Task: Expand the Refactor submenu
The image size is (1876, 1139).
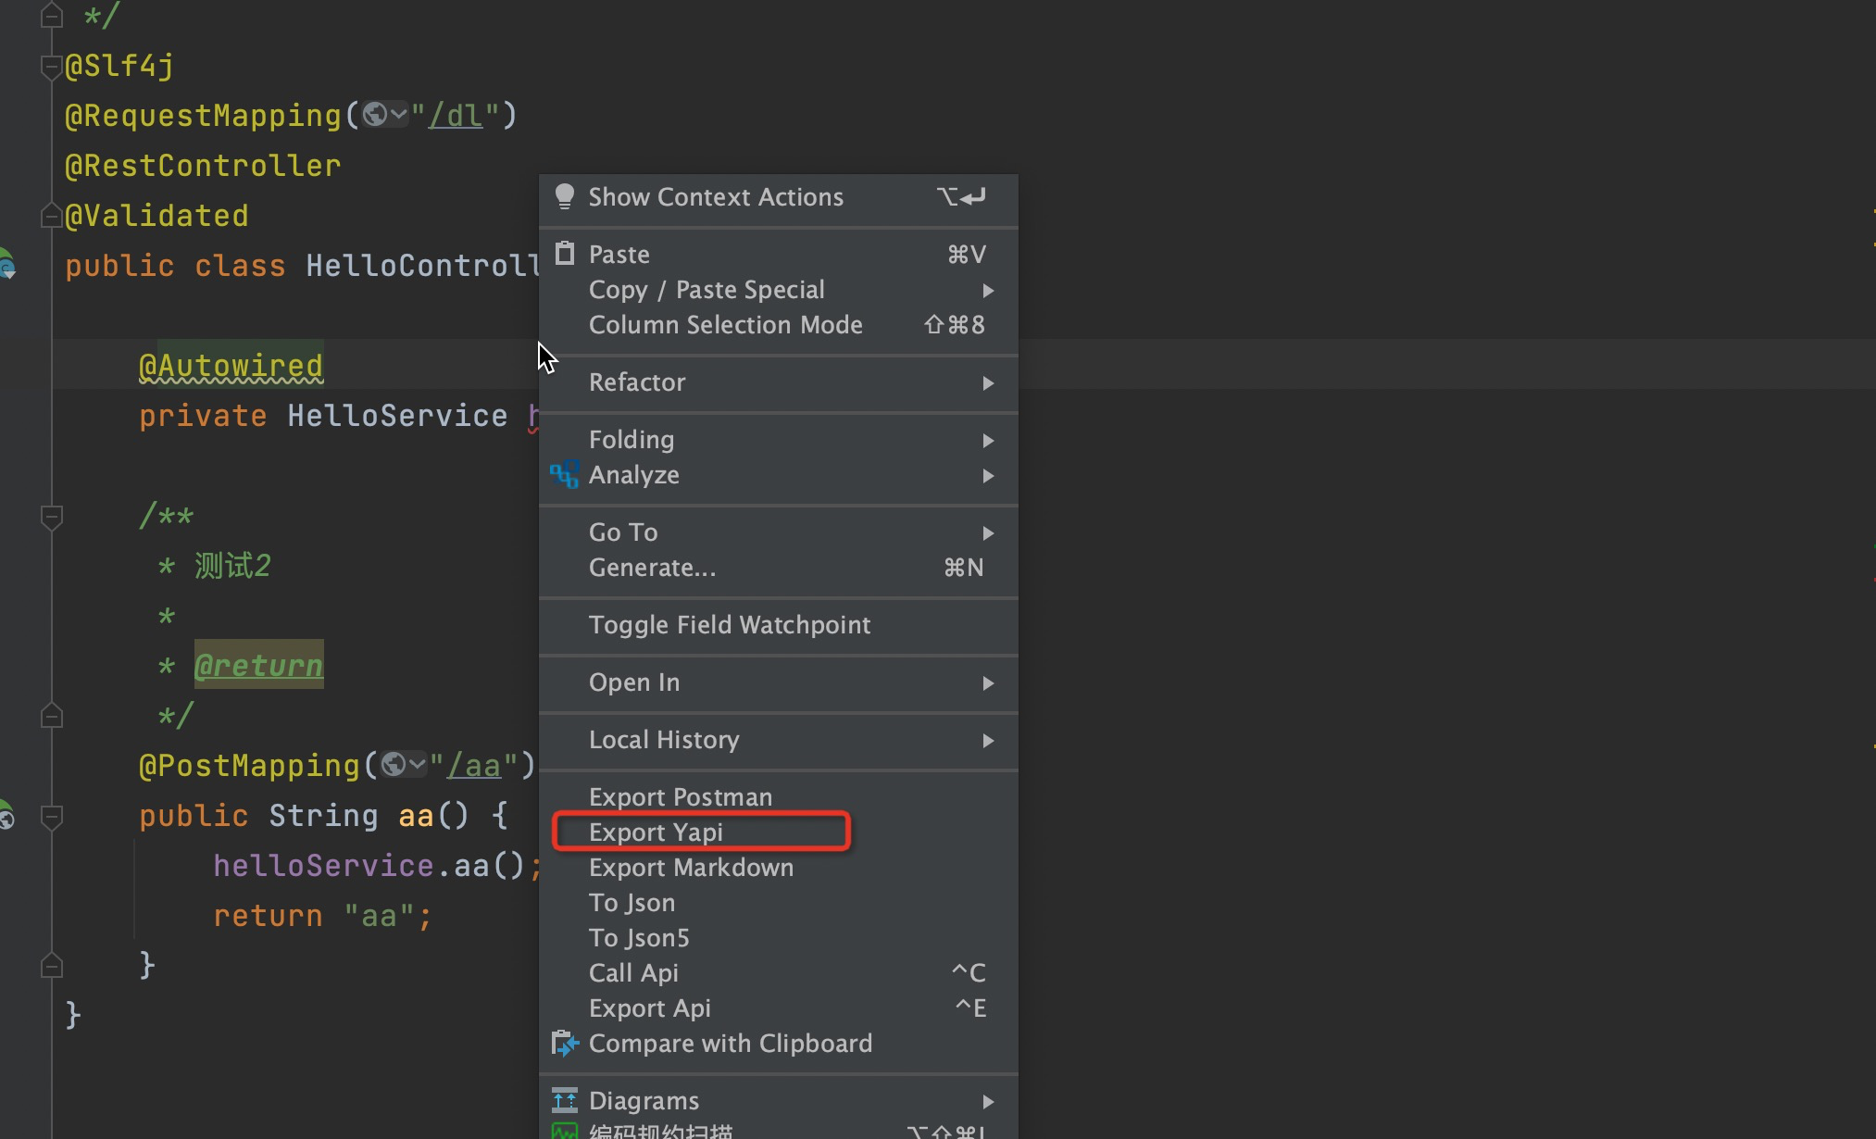Action: (x=637, y=382)
